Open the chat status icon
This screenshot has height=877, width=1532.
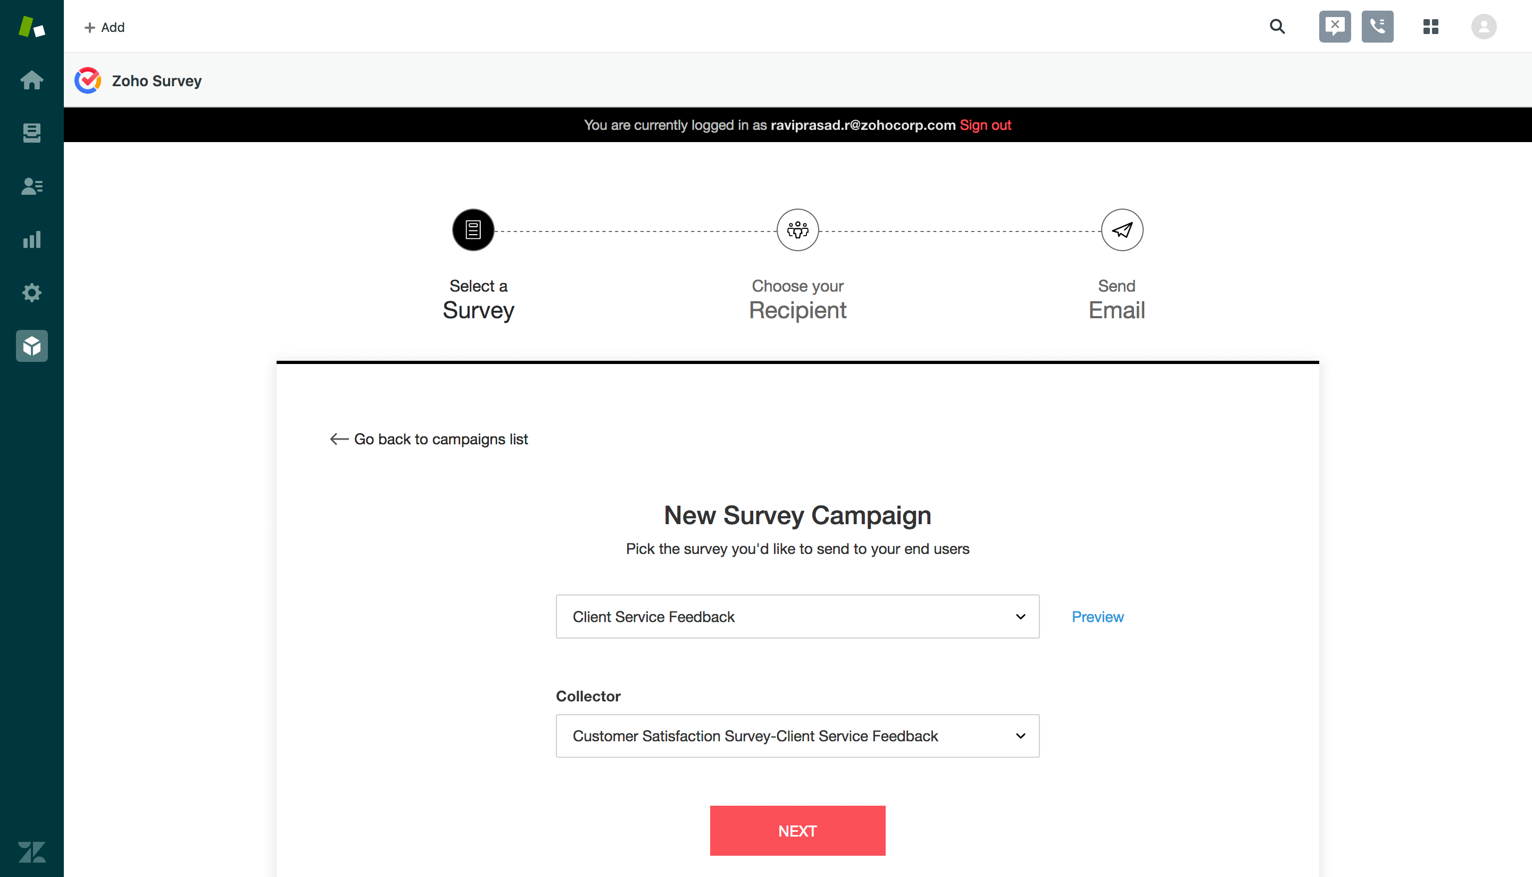(x=1335, y=27)
